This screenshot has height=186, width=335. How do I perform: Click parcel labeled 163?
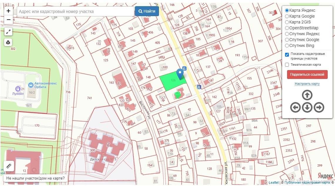(112, 82)
